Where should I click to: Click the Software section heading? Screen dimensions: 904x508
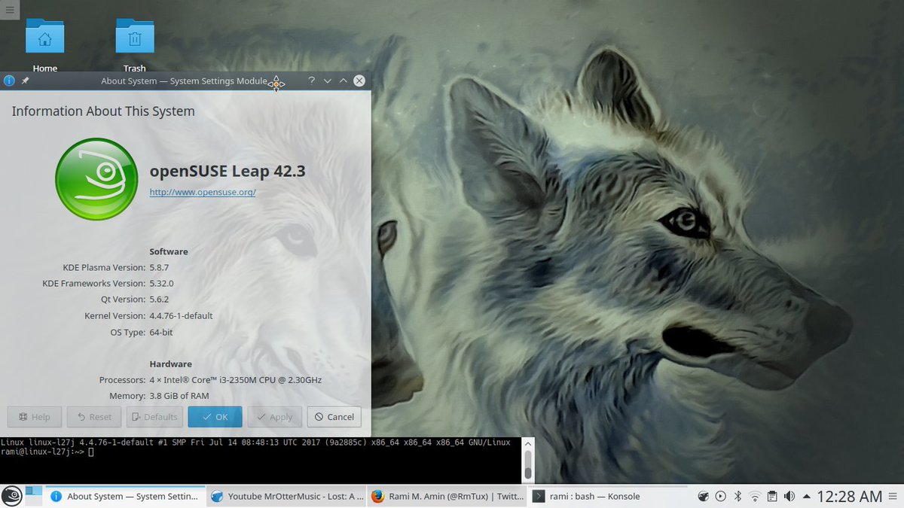(169, 251)
